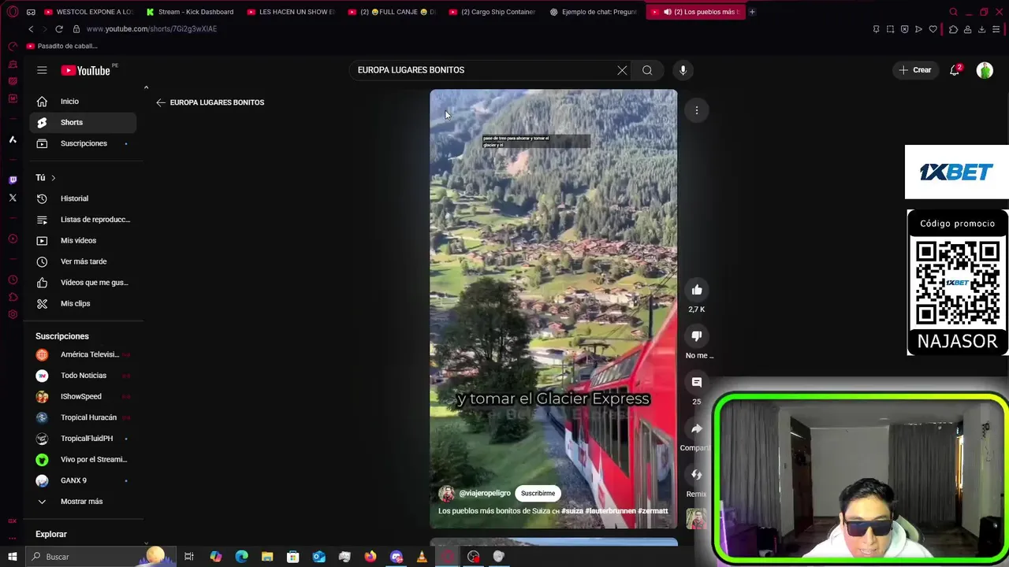This screenshot has width=1009, height=567.
Task: Open Listas de reproducción
Action: click(x=83, y=220)
